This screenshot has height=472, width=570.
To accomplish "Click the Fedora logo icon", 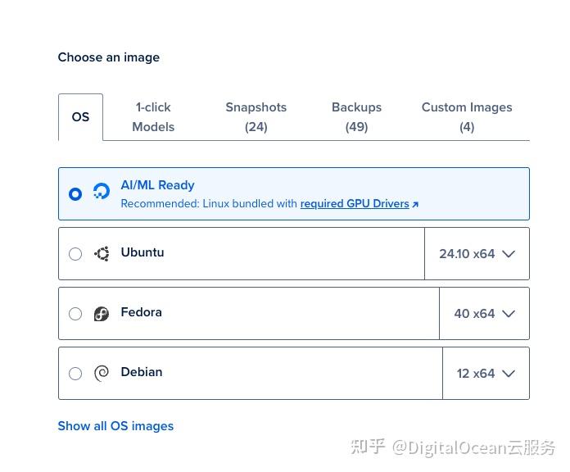I will tap(102, 314).
